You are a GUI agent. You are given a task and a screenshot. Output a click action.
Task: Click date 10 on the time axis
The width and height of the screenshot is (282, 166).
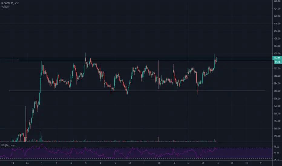130,164
